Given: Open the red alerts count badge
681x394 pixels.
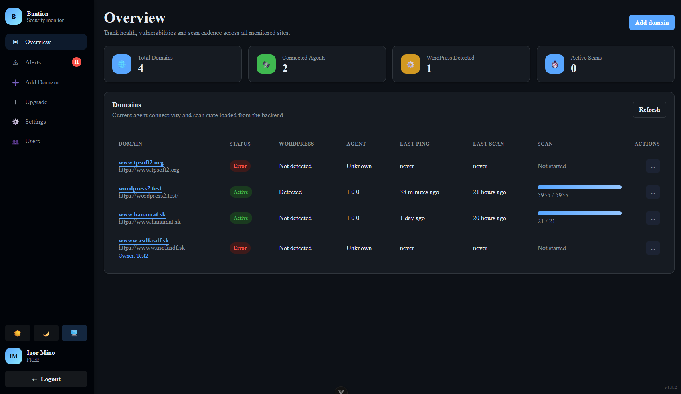Looking at the screenshot, I should [x=77, y=62].
